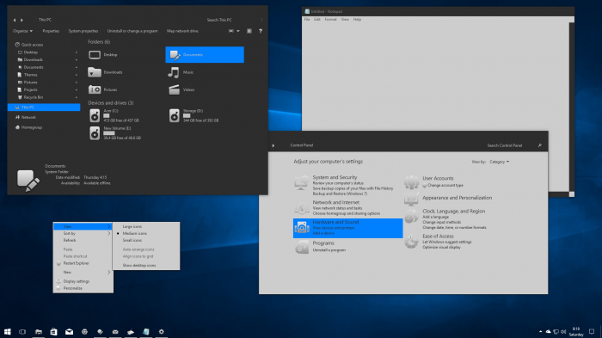Choose Large icons in the View submenu
The width and height of the screenshot is (602, 338).
[x=132, y=226]
